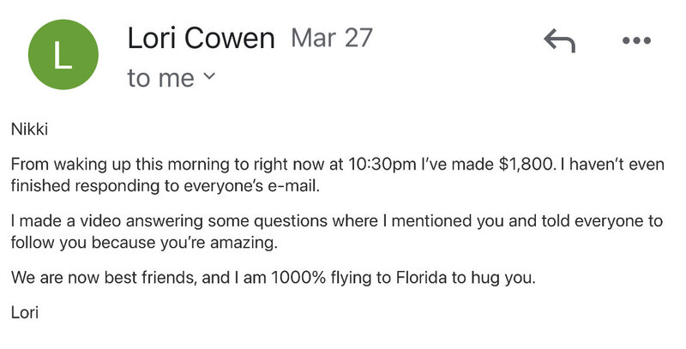Image resolution: width=686 pixels, height=349 pixels.
Task: Tap the '1000%' text in the message
Action: coord(298,278)
